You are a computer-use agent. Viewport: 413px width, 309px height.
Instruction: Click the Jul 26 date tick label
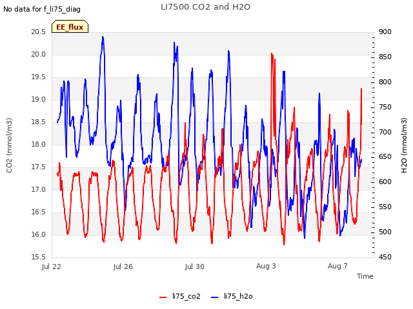point(123,267)
